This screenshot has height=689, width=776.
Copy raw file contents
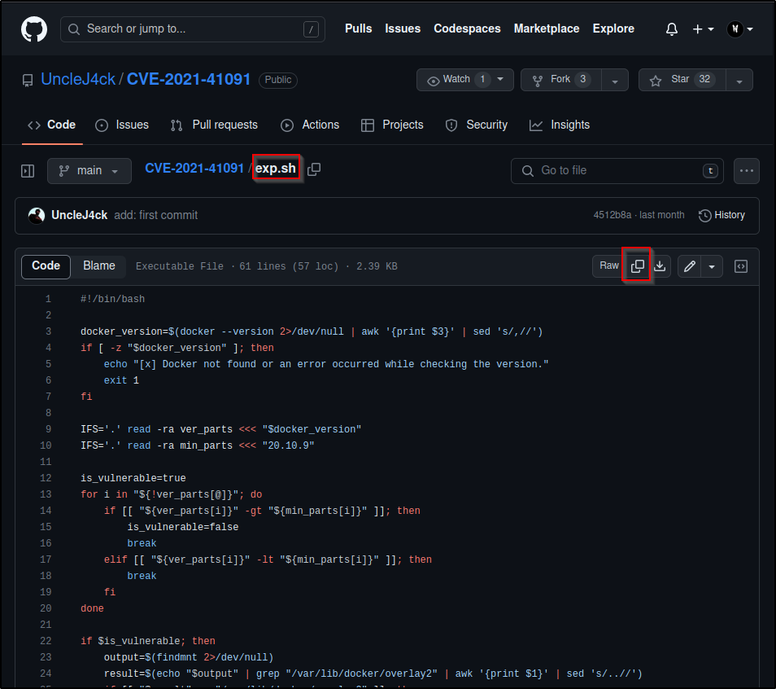tap(637, 266)
